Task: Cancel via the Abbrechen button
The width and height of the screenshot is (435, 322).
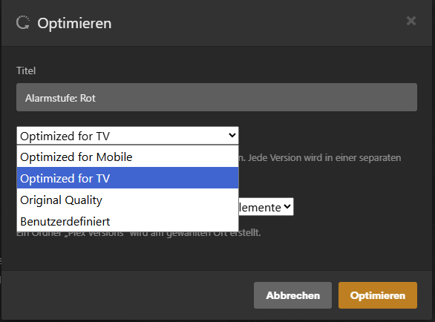Action: coord(292,295)
